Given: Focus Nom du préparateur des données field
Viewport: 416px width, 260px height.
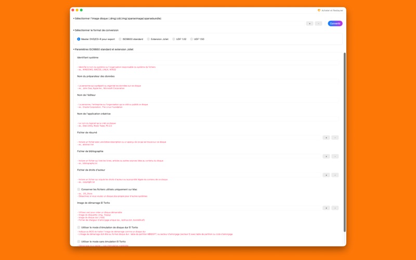Looking at the screenshot, I should [x=207, y=81].
